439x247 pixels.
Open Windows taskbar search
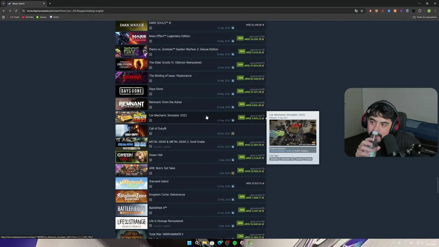click(197, 243)
